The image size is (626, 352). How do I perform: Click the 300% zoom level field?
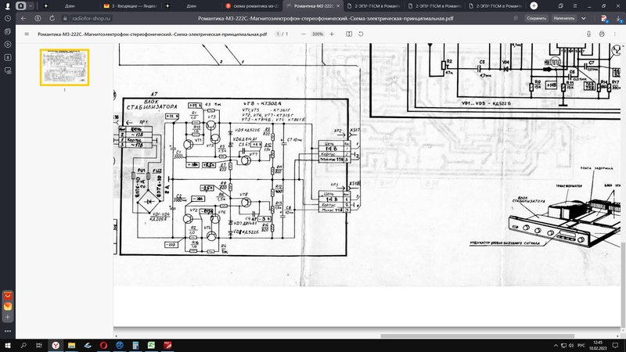(317, 34)
